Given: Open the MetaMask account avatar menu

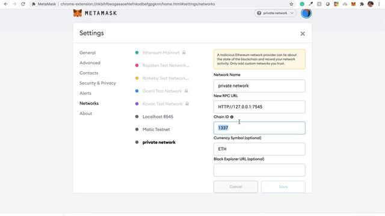Looking at the screenshot, I should 306,13.
